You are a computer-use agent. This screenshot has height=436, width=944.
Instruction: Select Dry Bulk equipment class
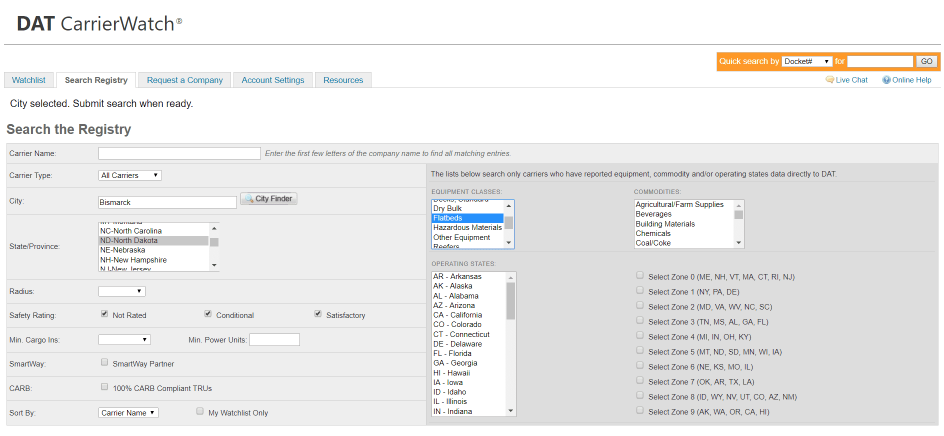(x=467, y=208)
